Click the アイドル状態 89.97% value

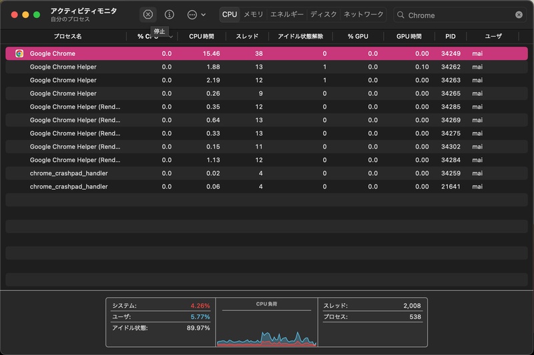198,328
